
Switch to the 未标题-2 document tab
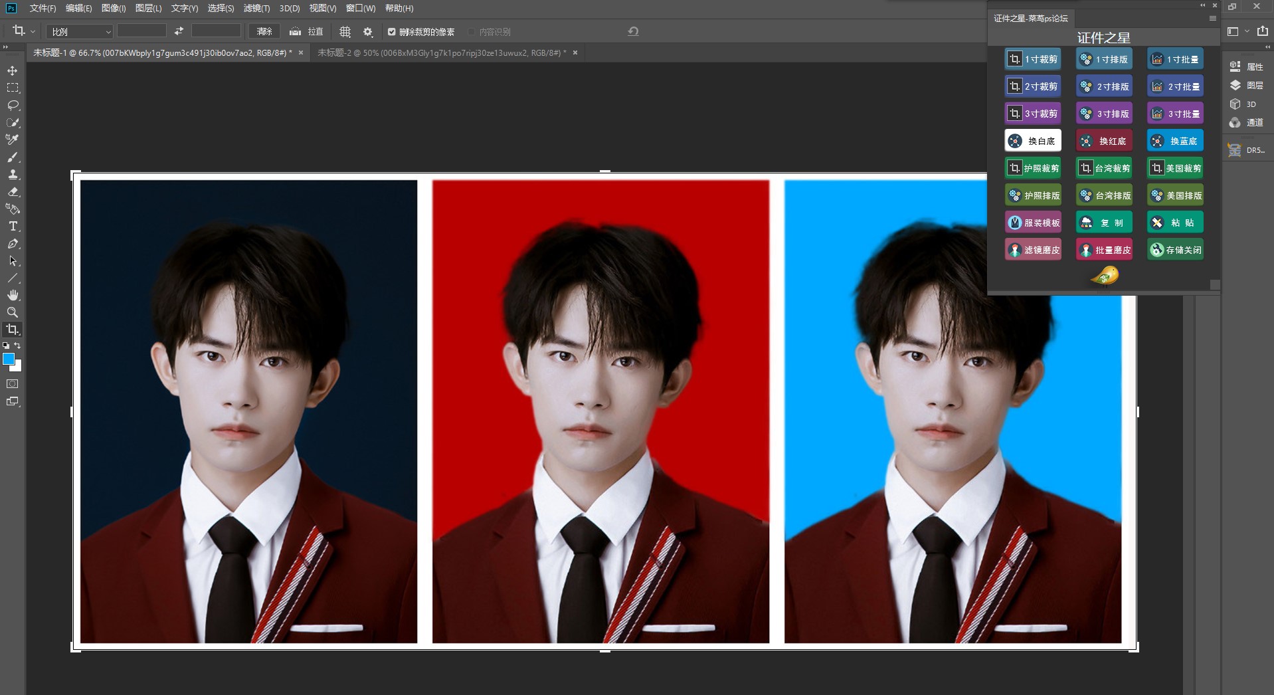tap(438, 52)
